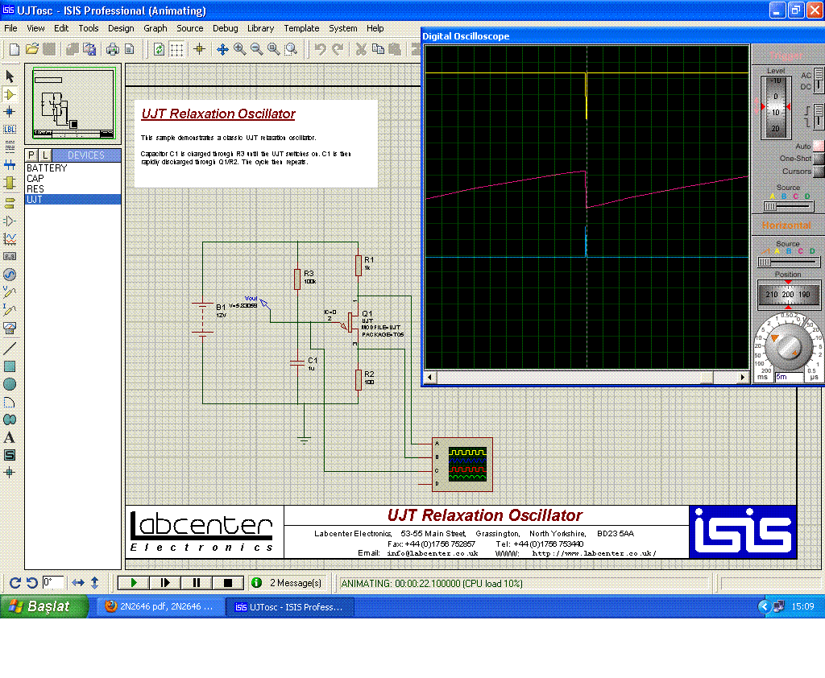Select the Generator Mode tool
The height and width of the screenshot is (678, 825).
[10, 275]
